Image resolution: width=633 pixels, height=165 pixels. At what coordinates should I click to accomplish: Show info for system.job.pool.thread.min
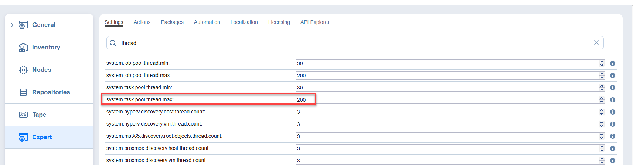(x=612, y=63)
